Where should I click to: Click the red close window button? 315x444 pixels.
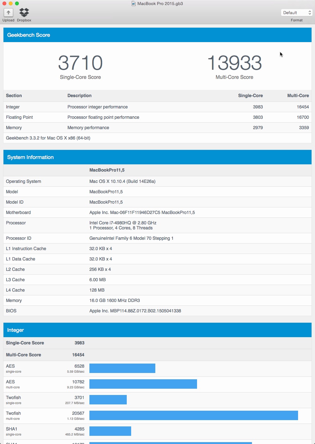[x=4, y=3]
